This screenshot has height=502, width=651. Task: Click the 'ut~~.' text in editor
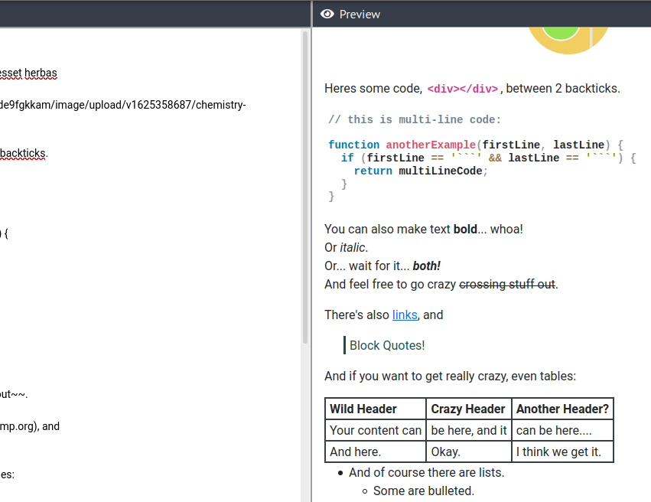(14, 394)
